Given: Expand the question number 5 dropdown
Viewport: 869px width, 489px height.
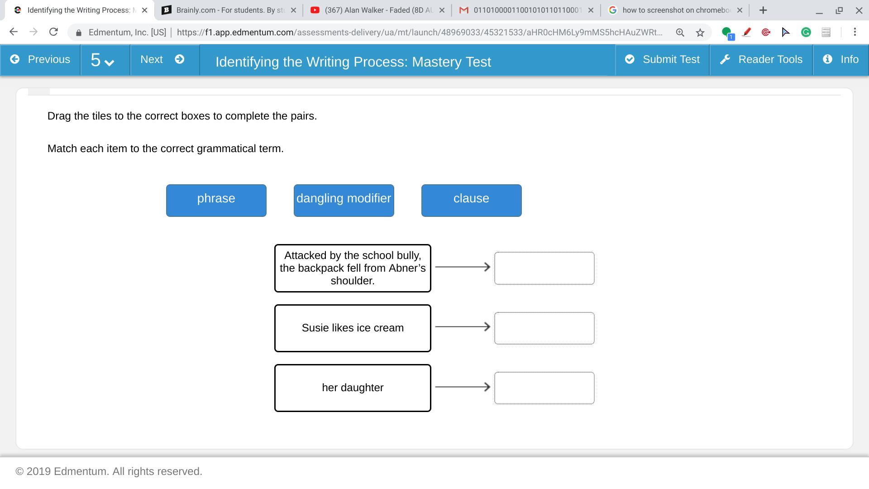Looking at the screenshot, I should (x=102, y=60).
